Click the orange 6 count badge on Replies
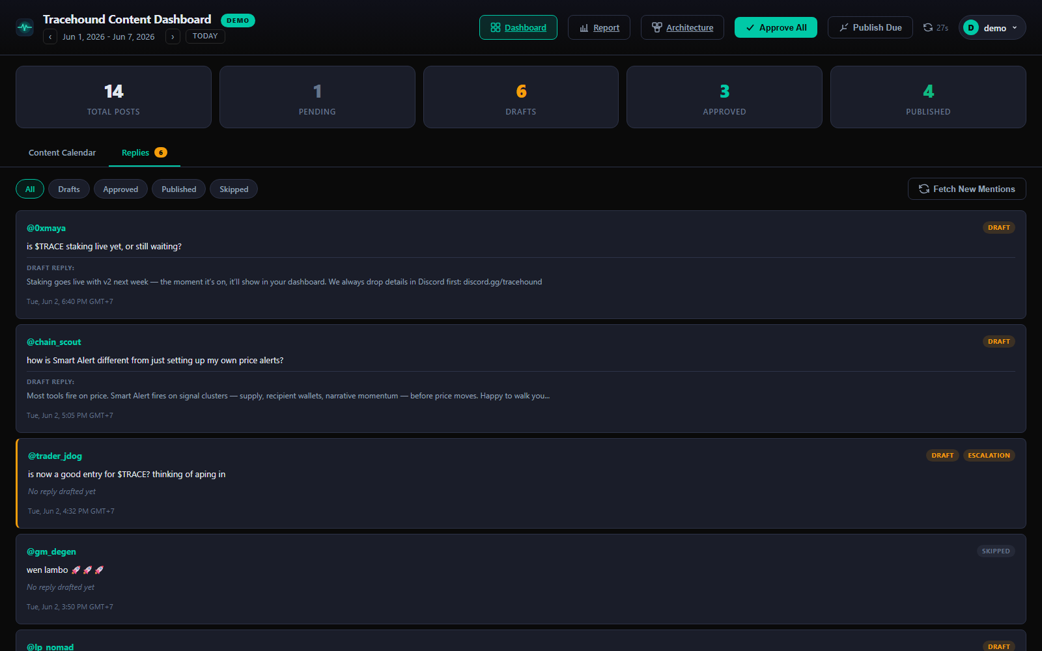This screenshot has height=651, width=1042. click(x=161, y=152)
